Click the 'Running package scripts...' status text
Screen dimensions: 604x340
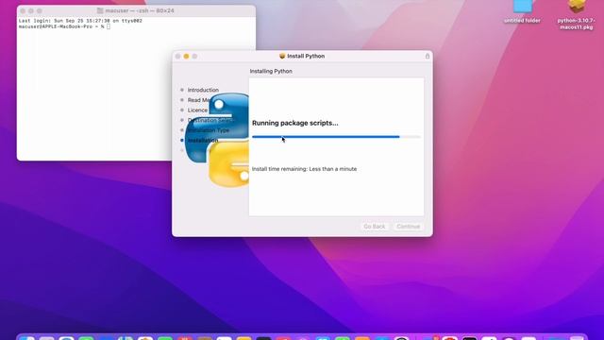tap(295, 123)
